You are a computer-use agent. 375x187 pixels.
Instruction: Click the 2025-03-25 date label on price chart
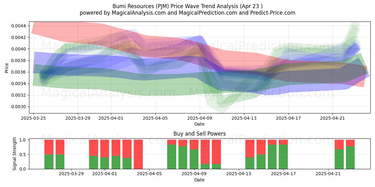(x=33, y=118)
